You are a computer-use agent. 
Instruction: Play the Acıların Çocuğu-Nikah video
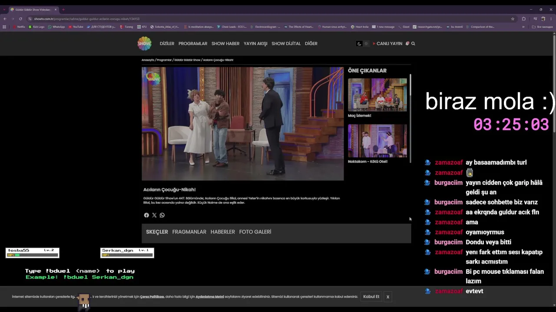click(242, 123)
